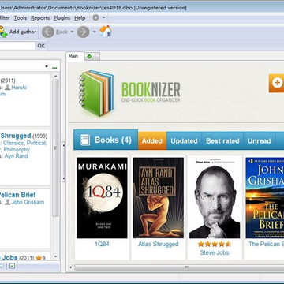Click the search input field

coord(17,46)
